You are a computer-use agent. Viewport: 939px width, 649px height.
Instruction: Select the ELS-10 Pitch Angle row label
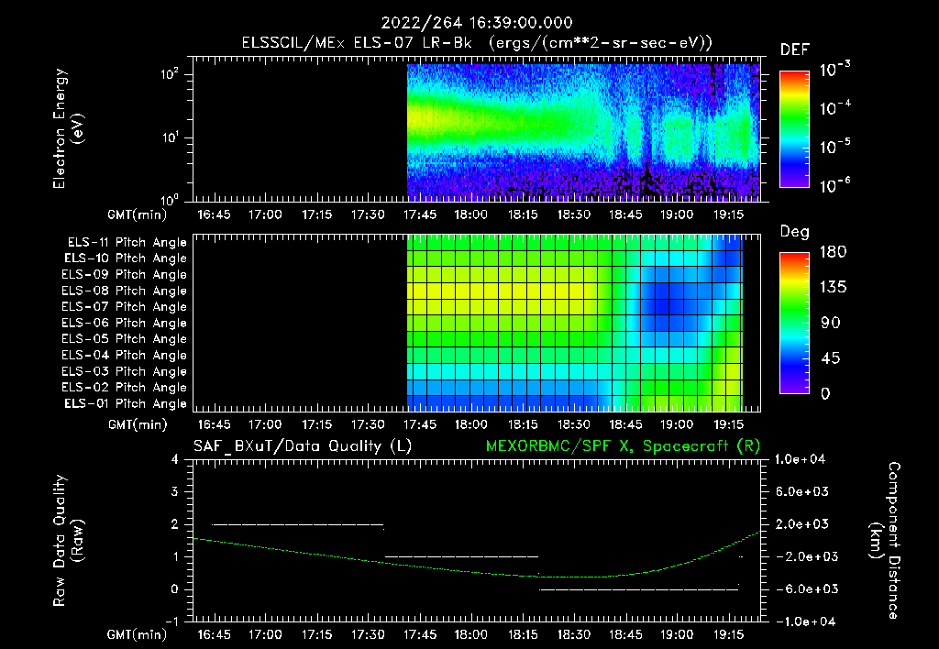coord(126,258)
